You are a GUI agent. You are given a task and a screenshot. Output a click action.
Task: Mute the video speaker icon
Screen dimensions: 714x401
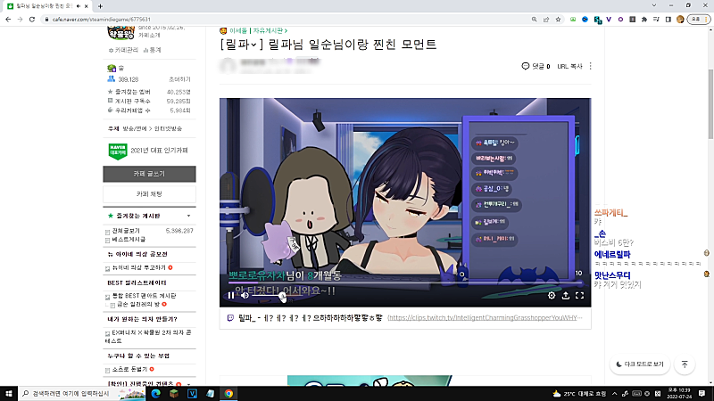coord(245,296)
